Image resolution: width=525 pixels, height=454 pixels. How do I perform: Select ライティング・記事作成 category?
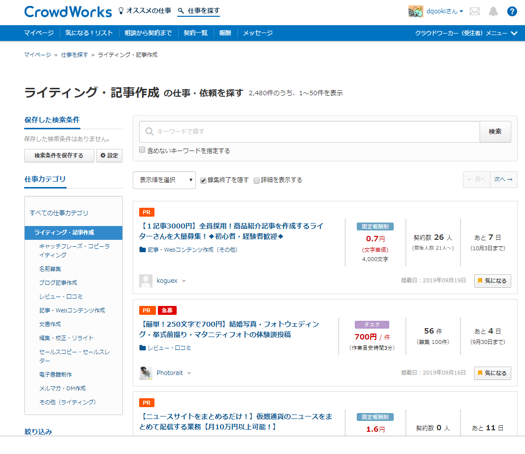(74, 233)
